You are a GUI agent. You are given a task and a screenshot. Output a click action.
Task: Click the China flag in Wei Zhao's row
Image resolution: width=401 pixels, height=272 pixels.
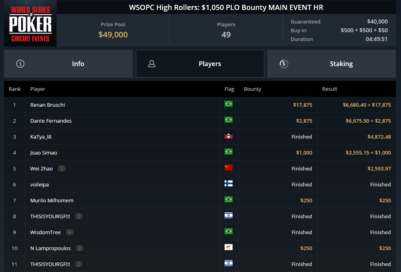229,168
